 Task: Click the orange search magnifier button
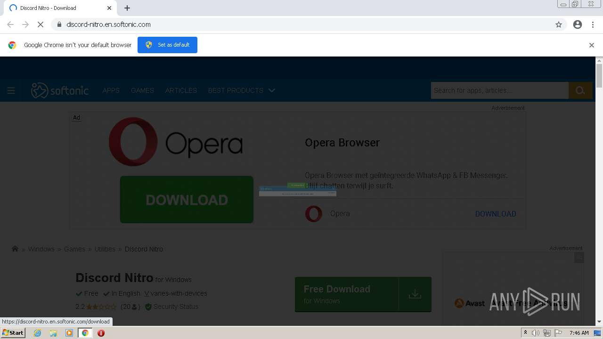pos(580,90)
